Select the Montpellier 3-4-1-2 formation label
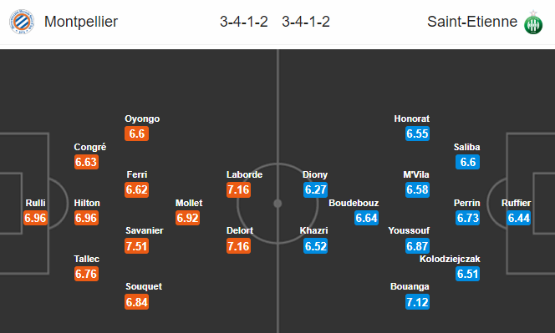The width and height of the screenshot is (555, 333). (x=243, y=22)
